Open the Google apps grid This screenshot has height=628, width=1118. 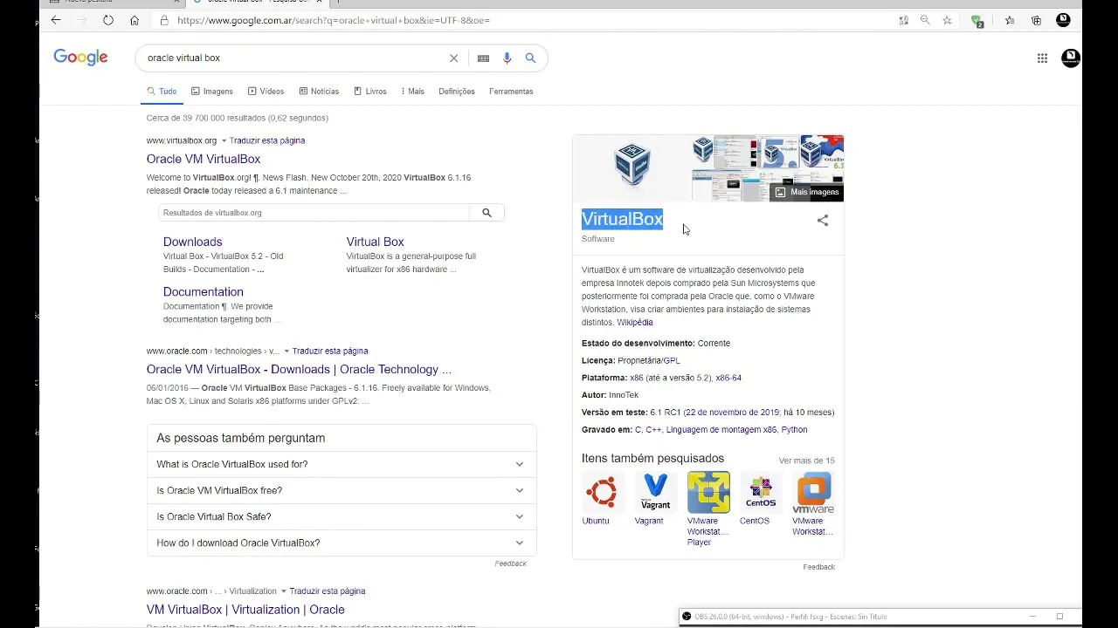[x=1042, y=58]
